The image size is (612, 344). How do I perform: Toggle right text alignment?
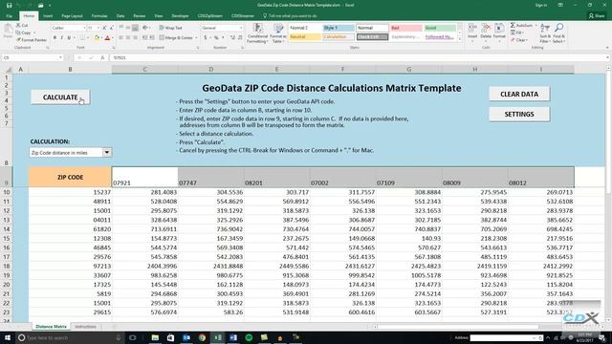point(136,38)
